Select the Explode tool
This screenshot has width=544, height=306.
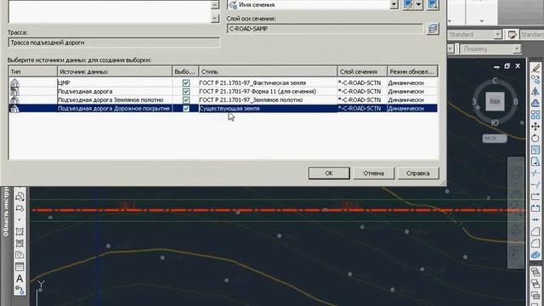point(535,255)
